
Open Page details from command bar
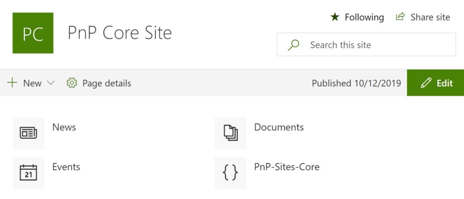click(x=106, y=83)
